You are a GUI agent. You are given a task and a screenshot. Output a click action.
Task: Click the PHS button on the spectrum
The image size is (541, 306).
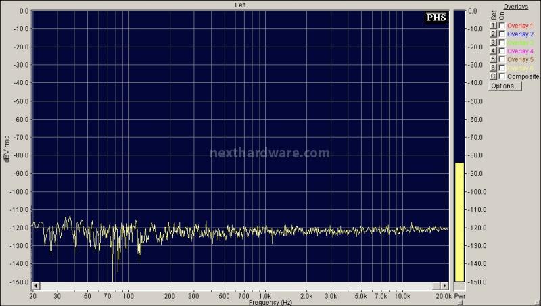pyautogui.click(x=436, y=18)
